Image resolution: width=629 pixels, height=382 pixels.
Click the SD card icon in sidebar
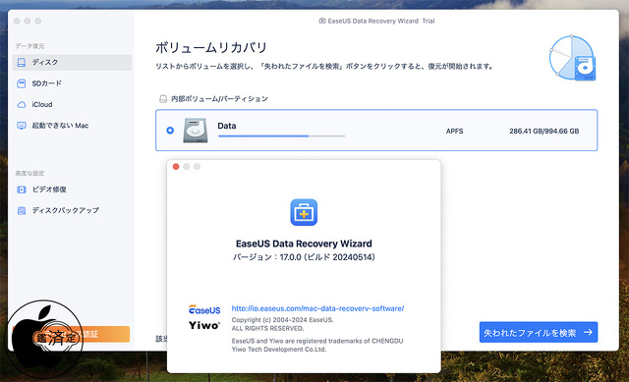pos(22,83)
